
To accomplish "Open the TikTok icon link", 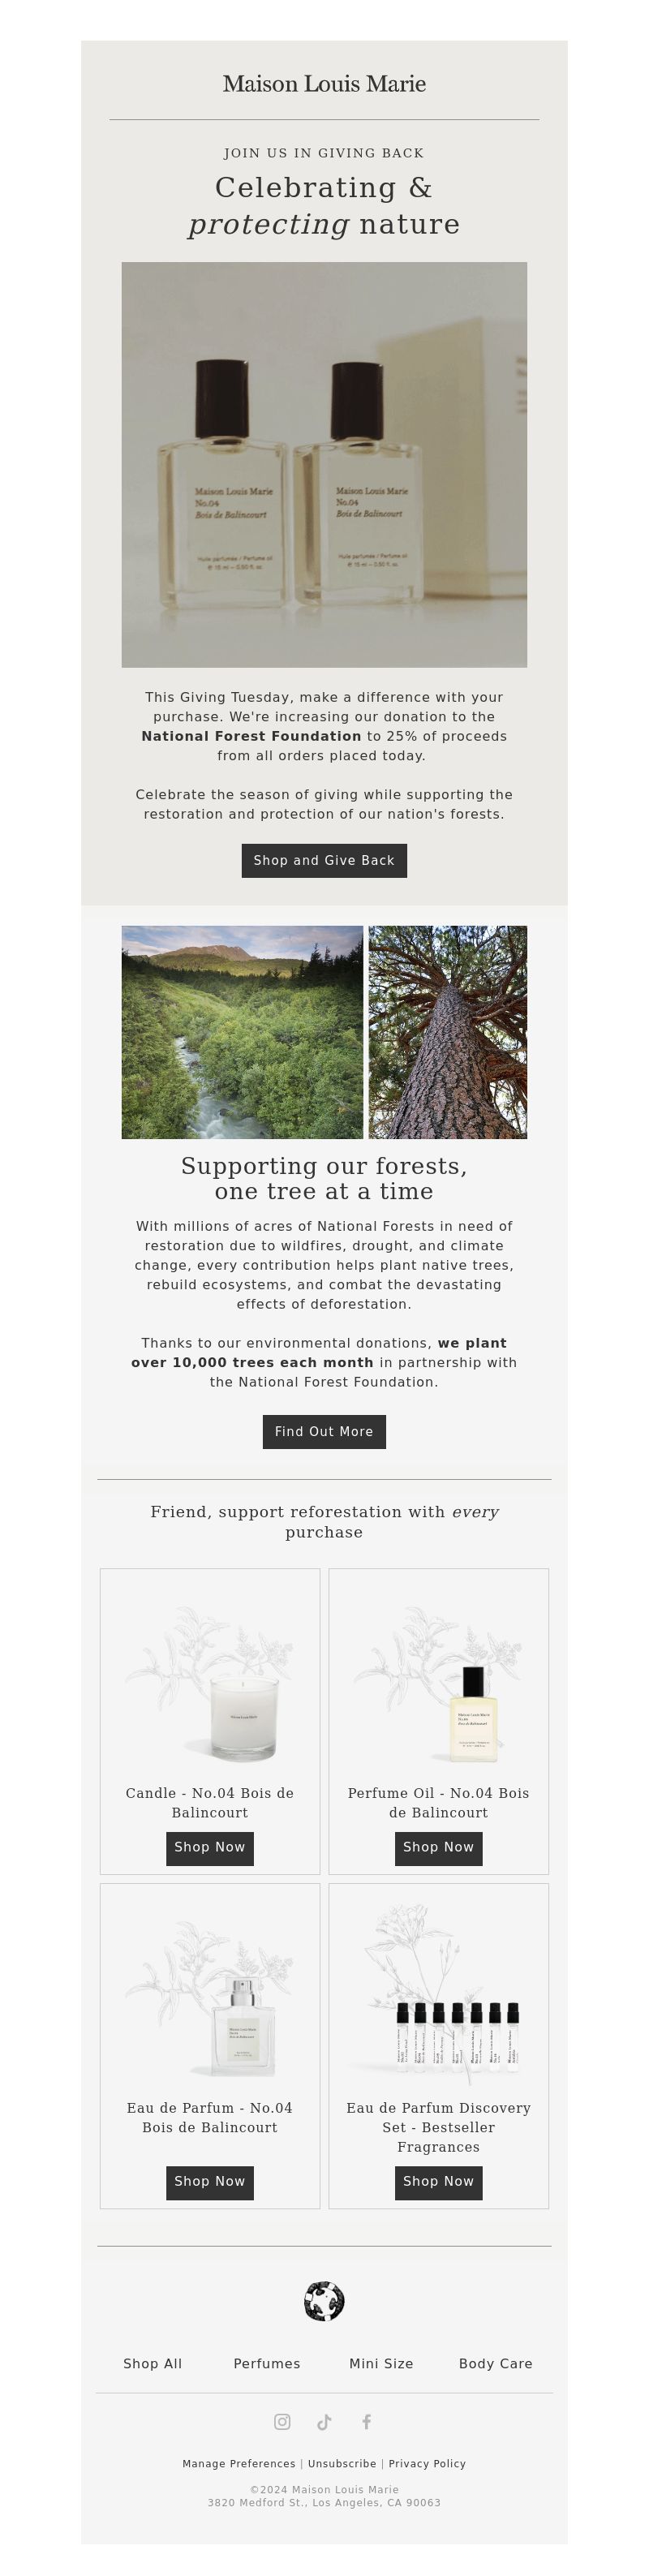I will [x=324, y=2421].
